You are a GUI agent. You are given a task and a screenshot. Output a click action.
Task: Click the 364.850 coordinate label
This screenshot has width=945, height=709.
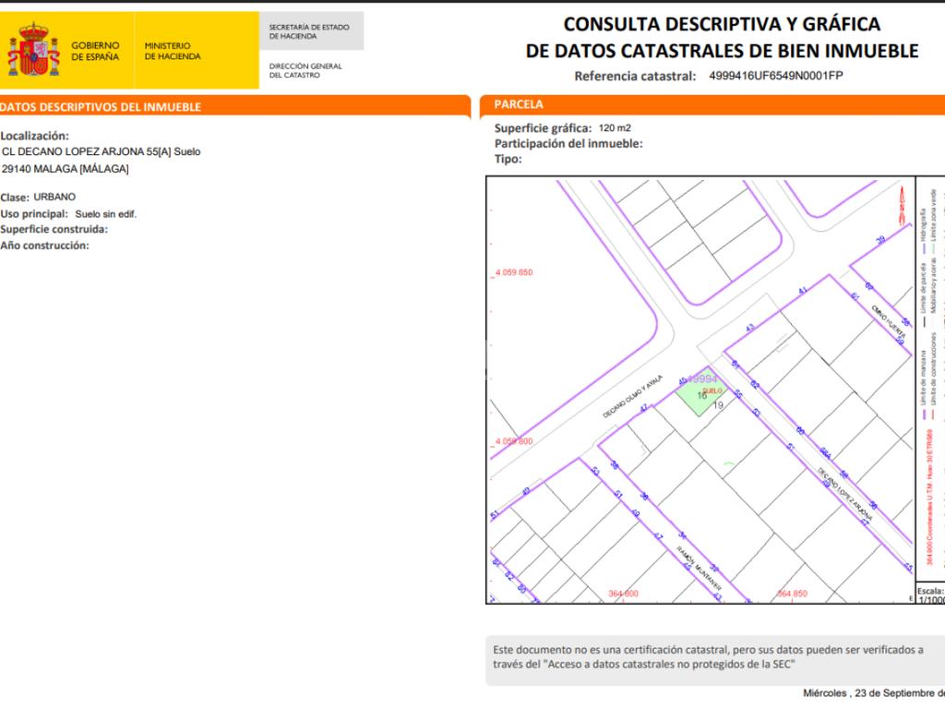pos(793,594)
